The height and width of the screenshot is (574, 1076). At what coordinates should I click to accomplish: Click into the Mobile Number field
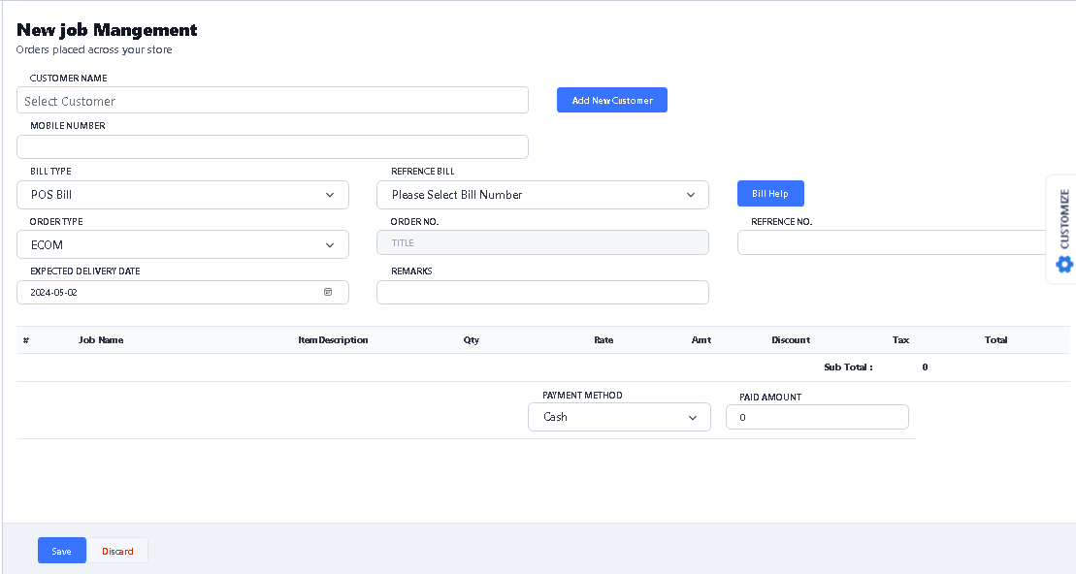(x=272, y=146)
